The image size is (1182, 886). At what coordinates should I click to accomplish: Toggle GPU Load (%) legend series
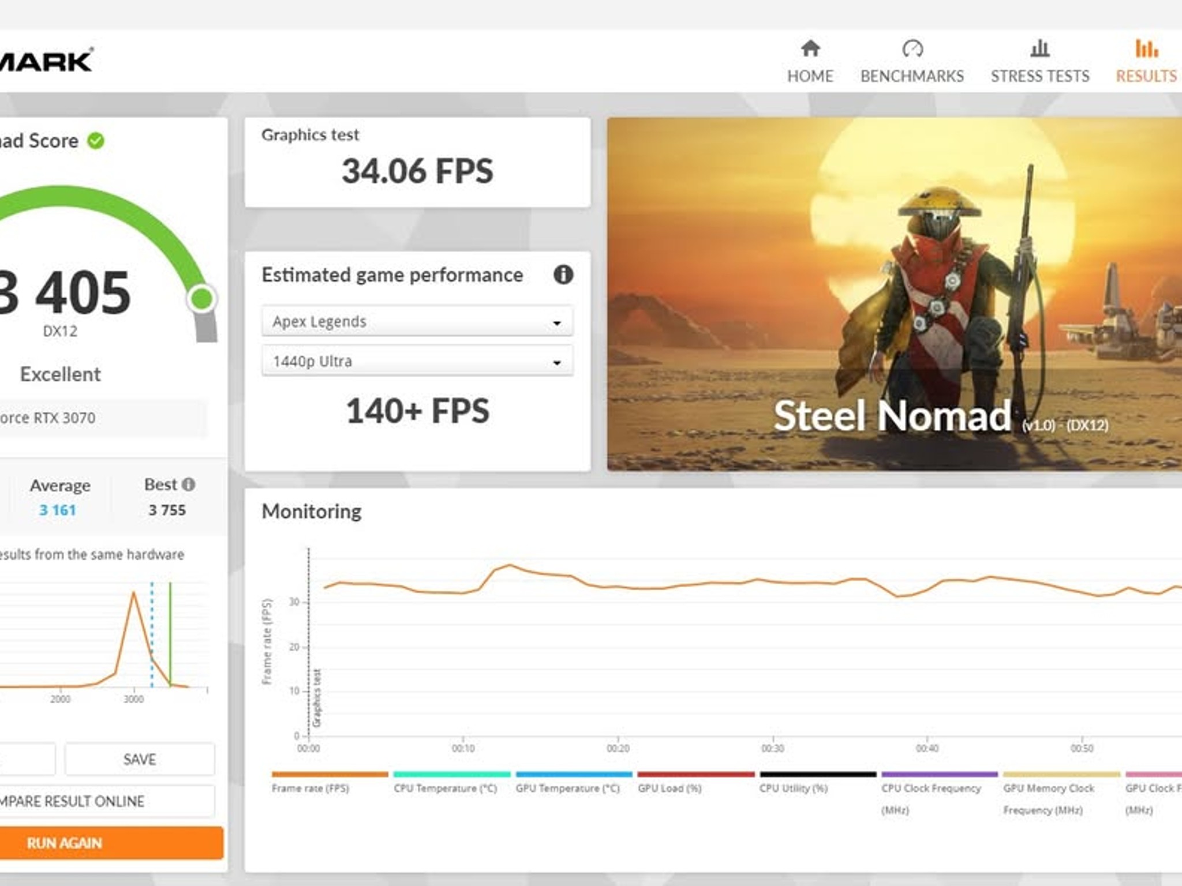(669, 788)
